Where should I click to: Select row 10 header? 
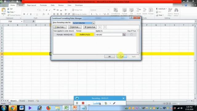coord(2,54)
